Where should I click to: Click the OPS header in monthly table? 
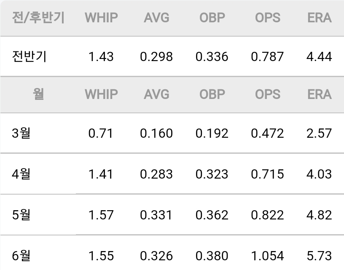pyautogui.click(x=268, y=94)
